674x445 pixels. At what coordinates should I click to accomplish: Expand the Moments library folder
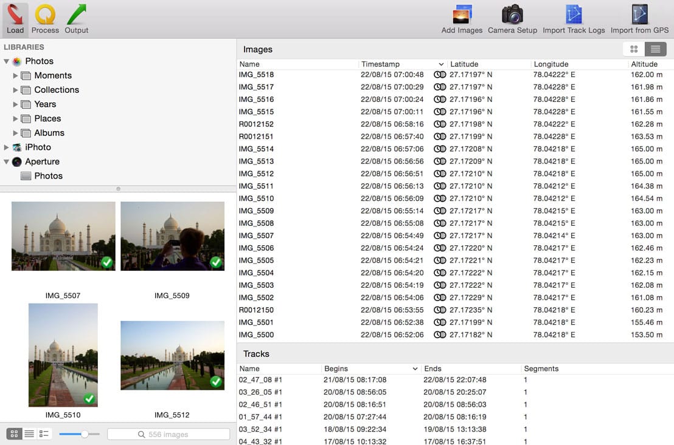coord(16,76)
